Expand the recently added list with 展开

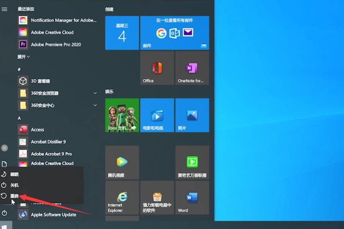pos(23,57)
